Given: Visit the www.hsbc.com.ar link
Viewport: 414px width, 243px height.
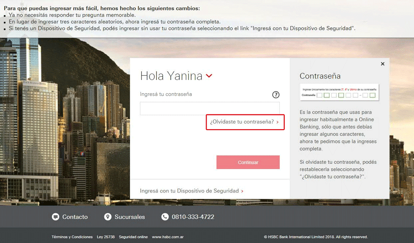Looking at the screenshot, I should pyautogui.click(x=167, y=237).
